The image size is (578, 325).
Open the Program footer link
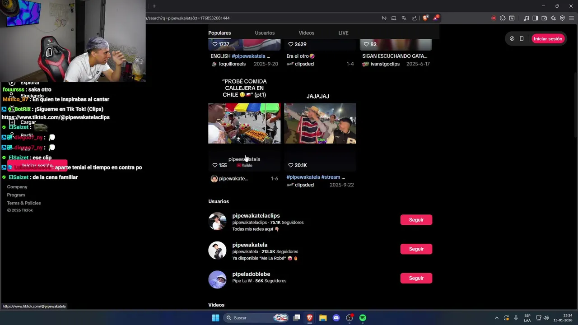click(16, 195)
